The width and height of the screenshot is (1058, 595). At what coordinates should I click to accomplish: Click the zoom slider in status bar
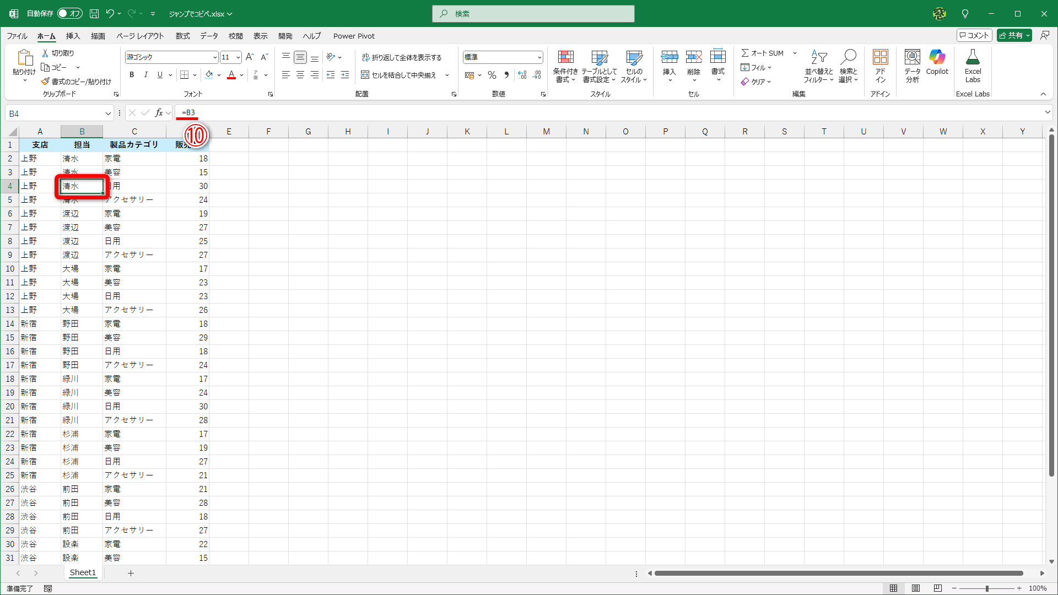click(986, 588)
